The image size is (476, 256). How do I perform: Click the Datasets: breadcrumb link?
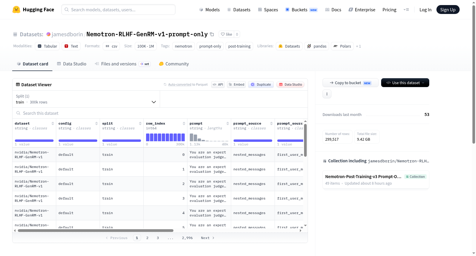coord(32,34)
